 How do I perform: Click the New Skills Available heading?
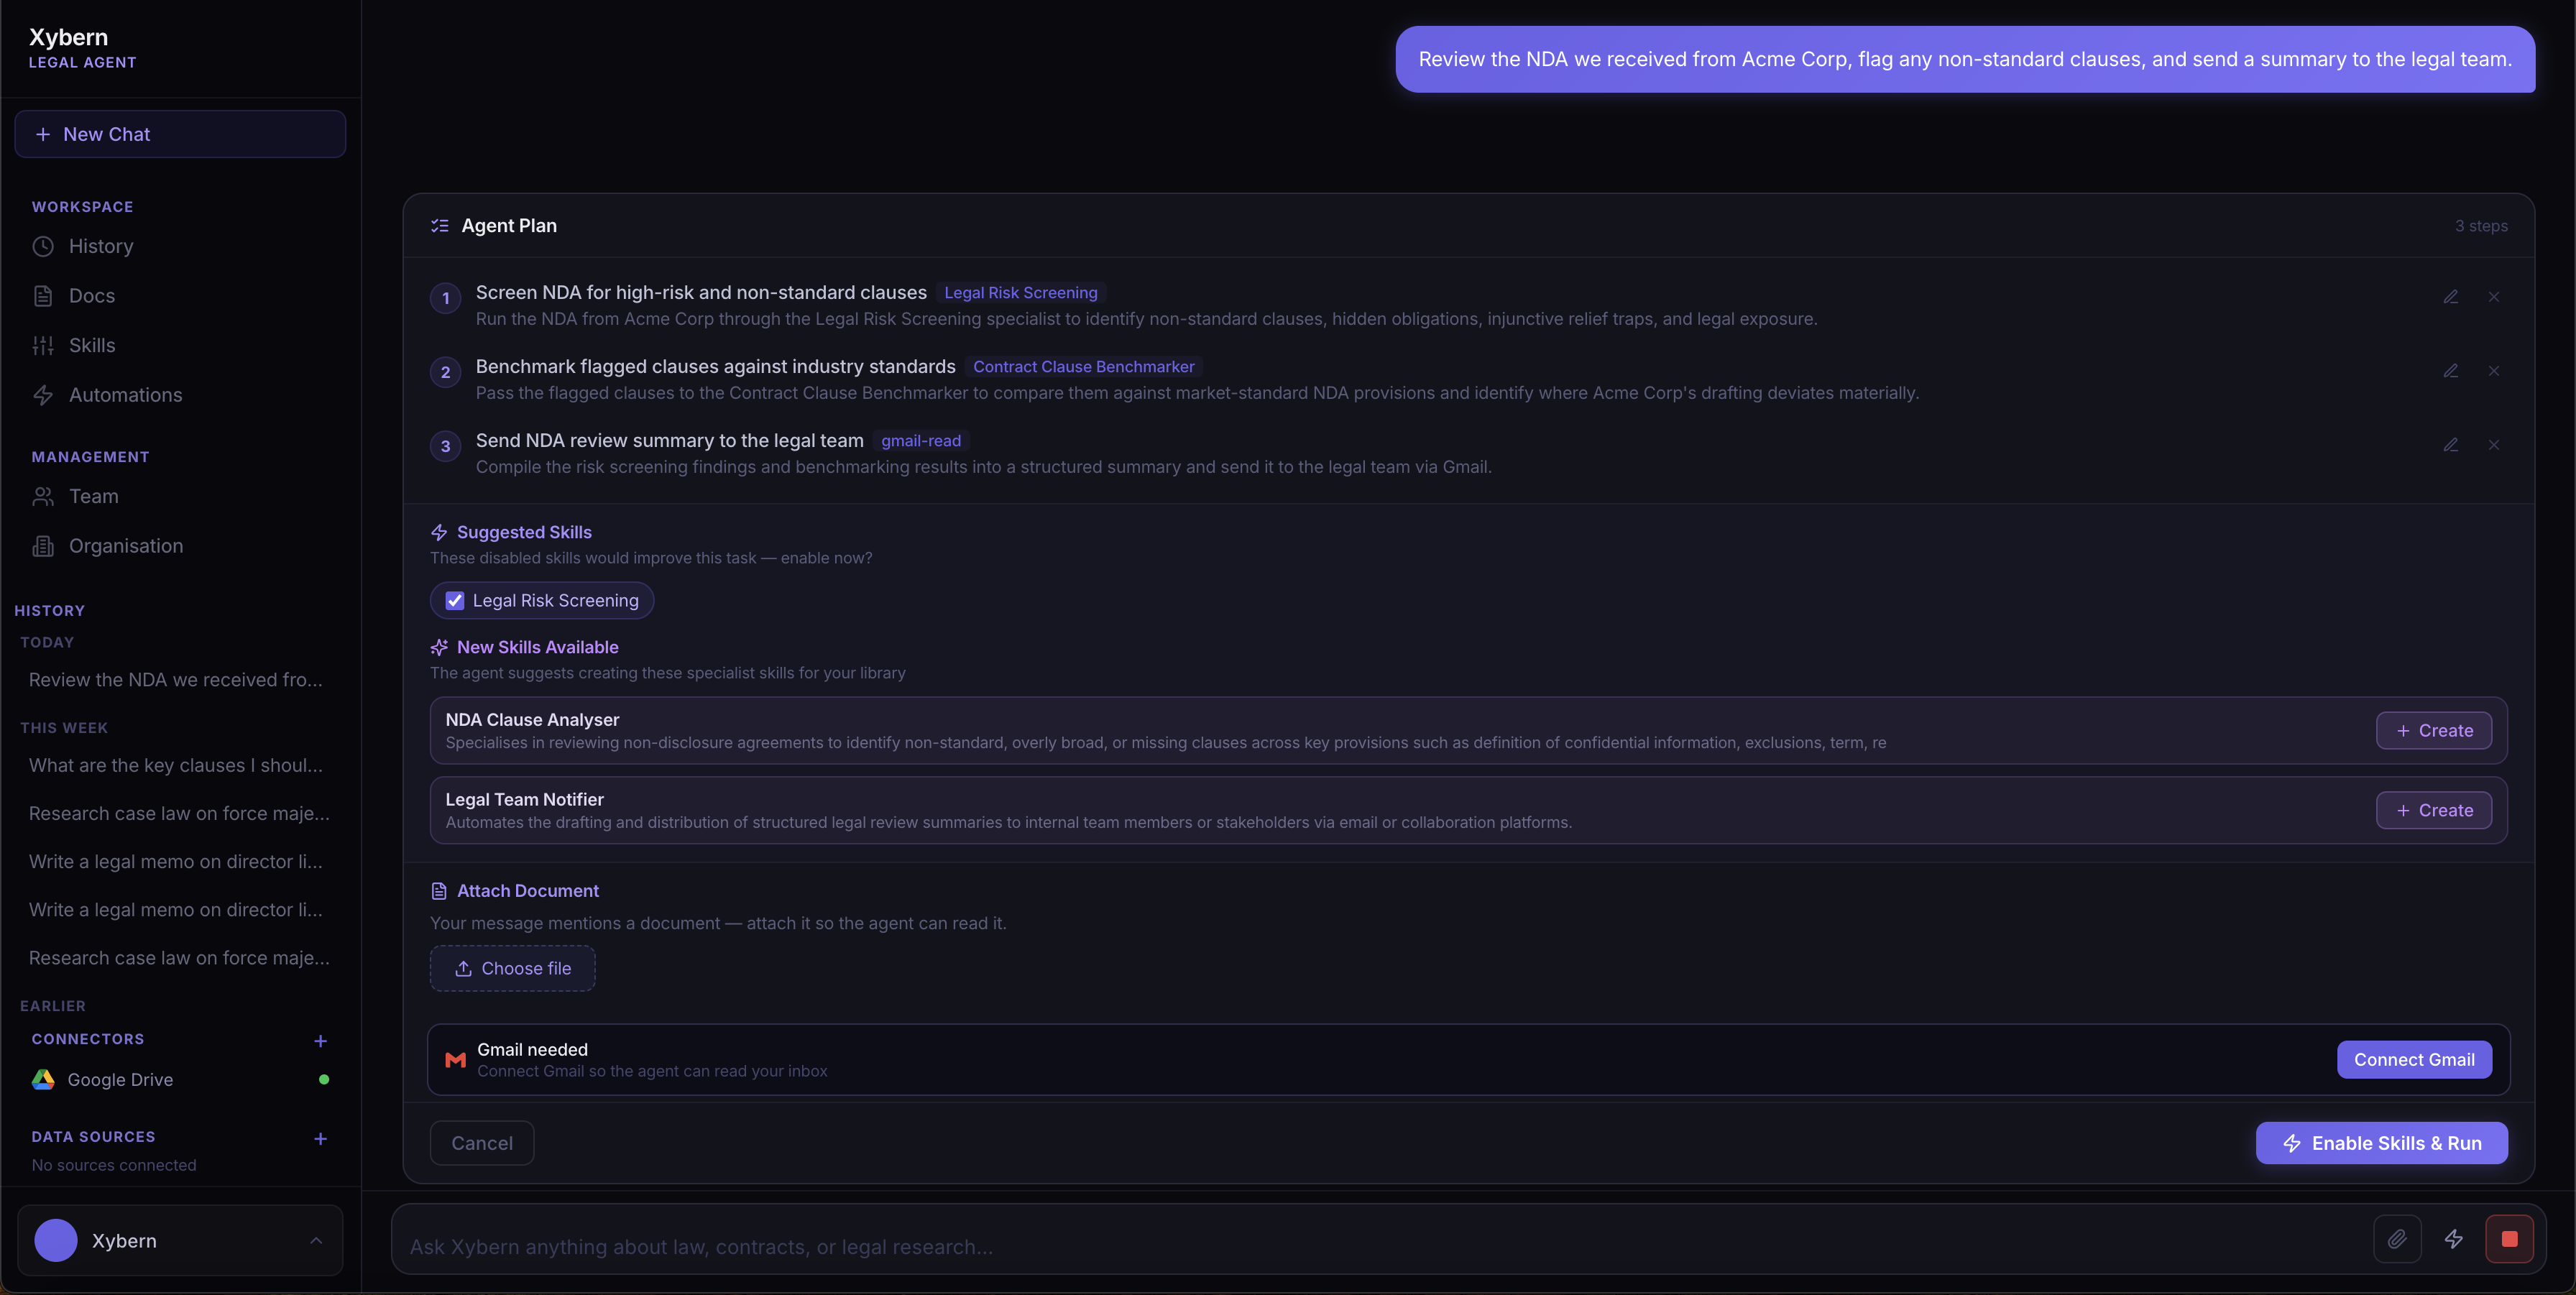(537, 648)
